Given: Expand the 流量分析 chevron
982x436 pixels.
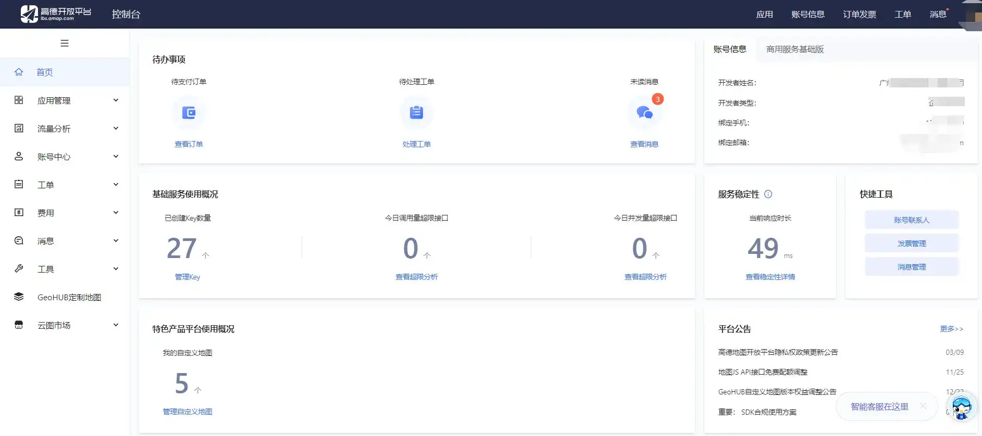Looking at the screenshot, I should coord(116,128).
